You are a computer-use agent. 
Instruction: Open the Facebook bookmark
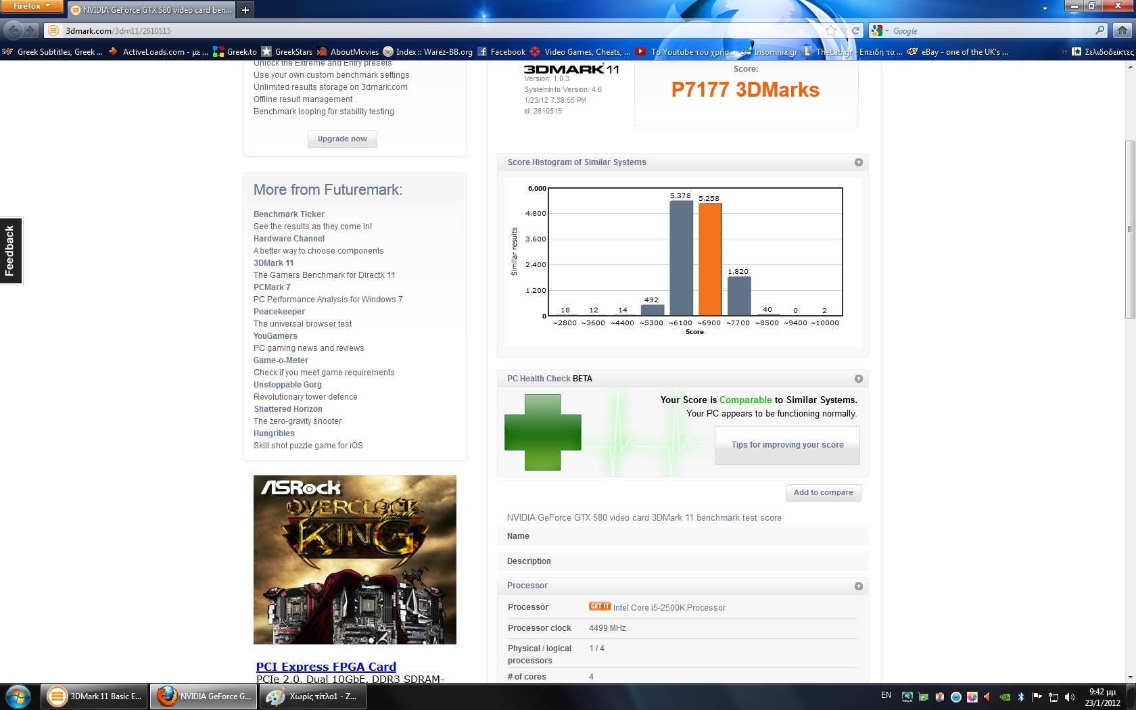pos(501,51)
